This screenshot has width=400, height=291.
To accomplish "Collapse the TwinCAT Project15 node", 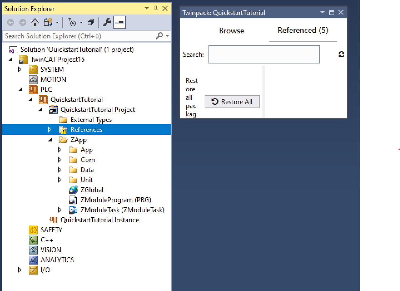I will coord(10,60).
